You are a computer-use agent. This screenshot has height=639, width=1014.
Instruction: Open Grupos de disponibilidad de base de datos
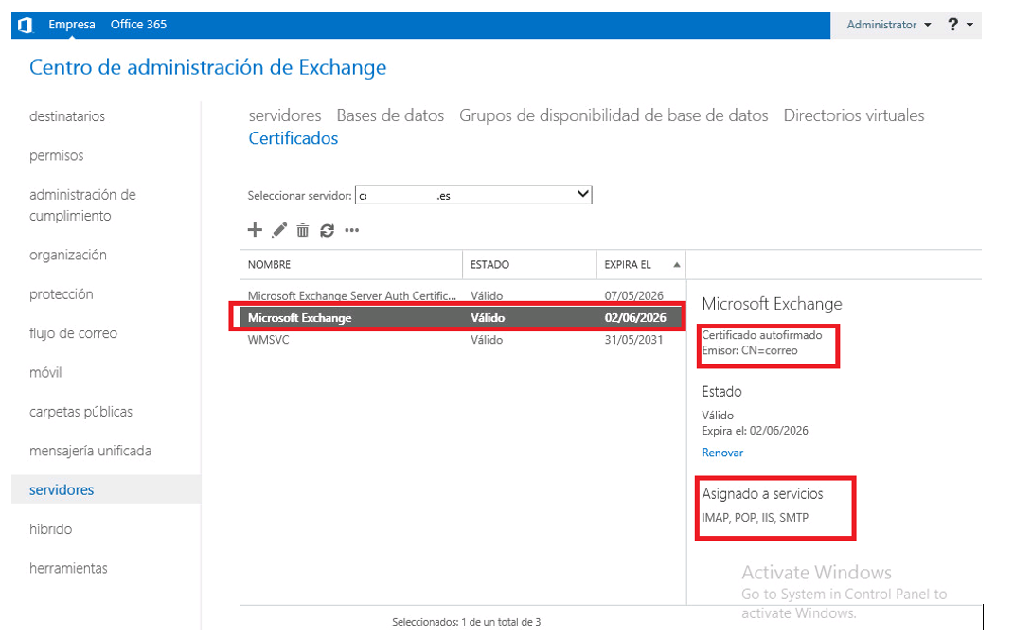(614, 115)
